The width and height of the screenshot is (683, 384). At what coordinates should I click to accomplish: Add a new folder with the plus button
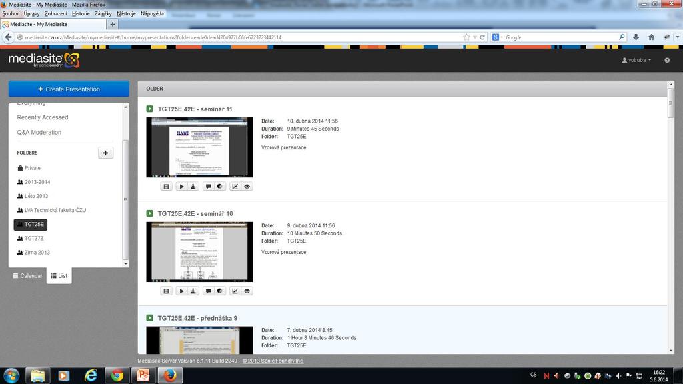pos(105,153)
